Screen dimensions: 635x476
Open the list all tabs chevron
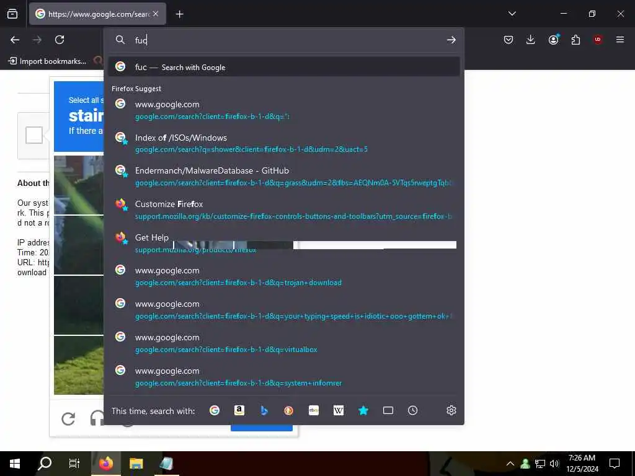point(512,14)
